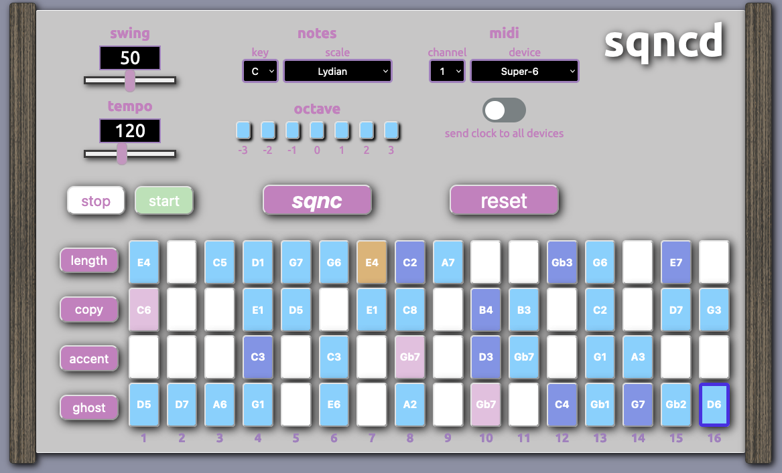Click the B4 step pad
The height and width of the screenshot is (473, 782).
pyautogui.click(x=486, y=310)
